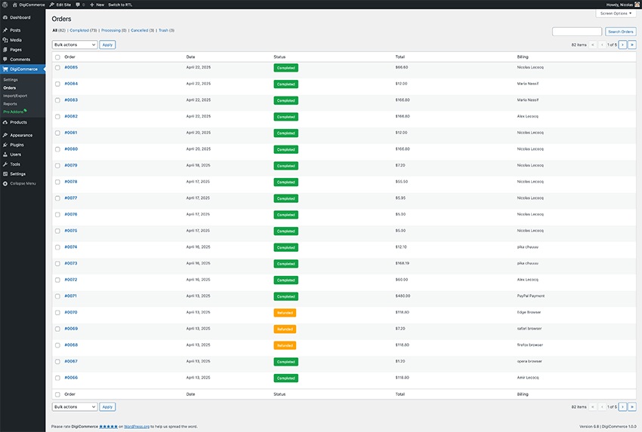Click the WordPress logo icon in admin bar
The height and width of the screenshot is (432, 642).
(5, 5)
